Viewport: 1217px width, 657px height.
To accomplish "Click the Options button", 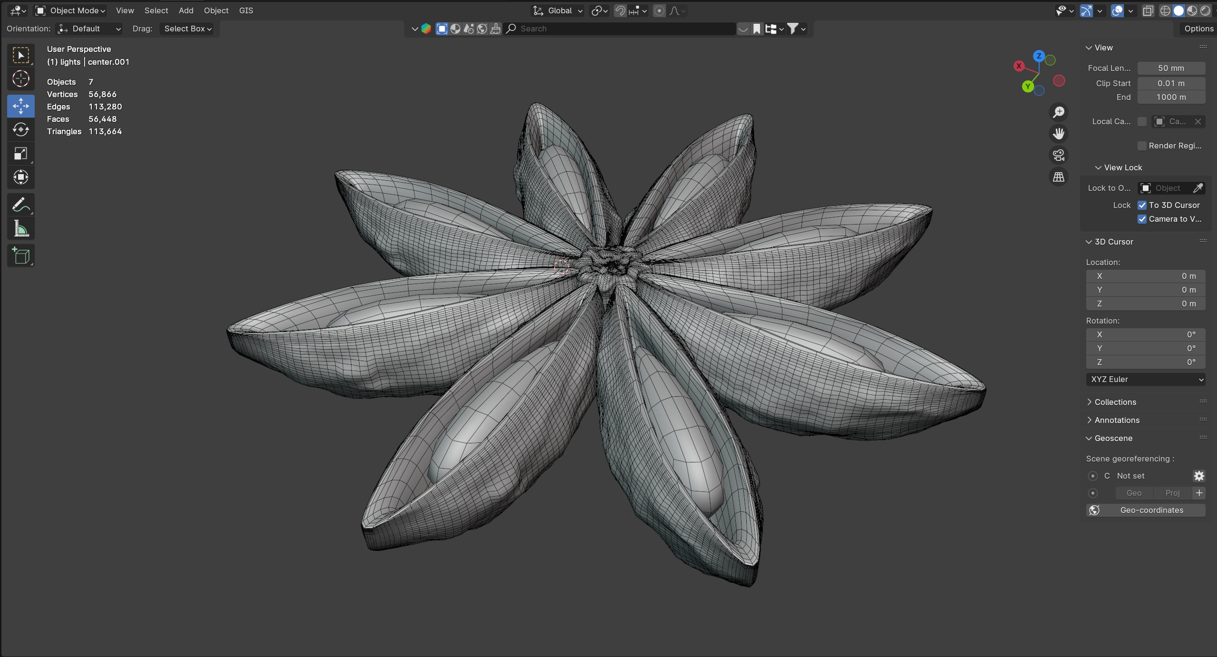I will [x=1198, y=29].
